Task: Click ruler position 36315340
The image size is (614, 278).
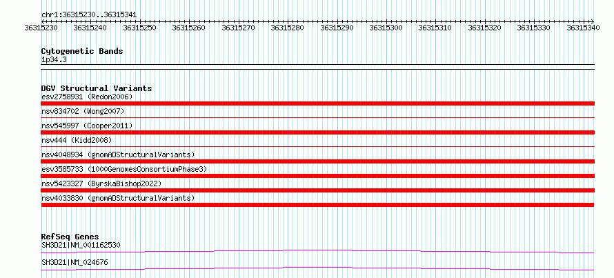Action: tap(584, 28)
